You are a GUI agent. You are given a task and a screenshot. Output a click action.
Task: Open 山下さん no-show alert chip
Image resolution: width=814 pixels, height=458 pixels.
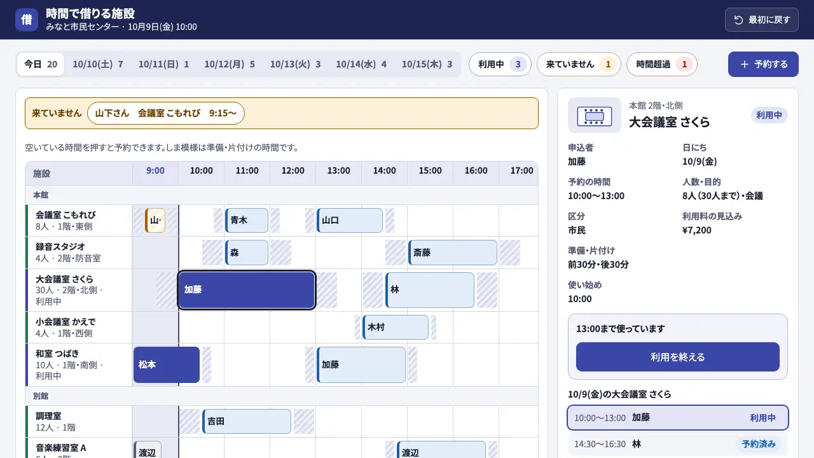click(166, 113)
